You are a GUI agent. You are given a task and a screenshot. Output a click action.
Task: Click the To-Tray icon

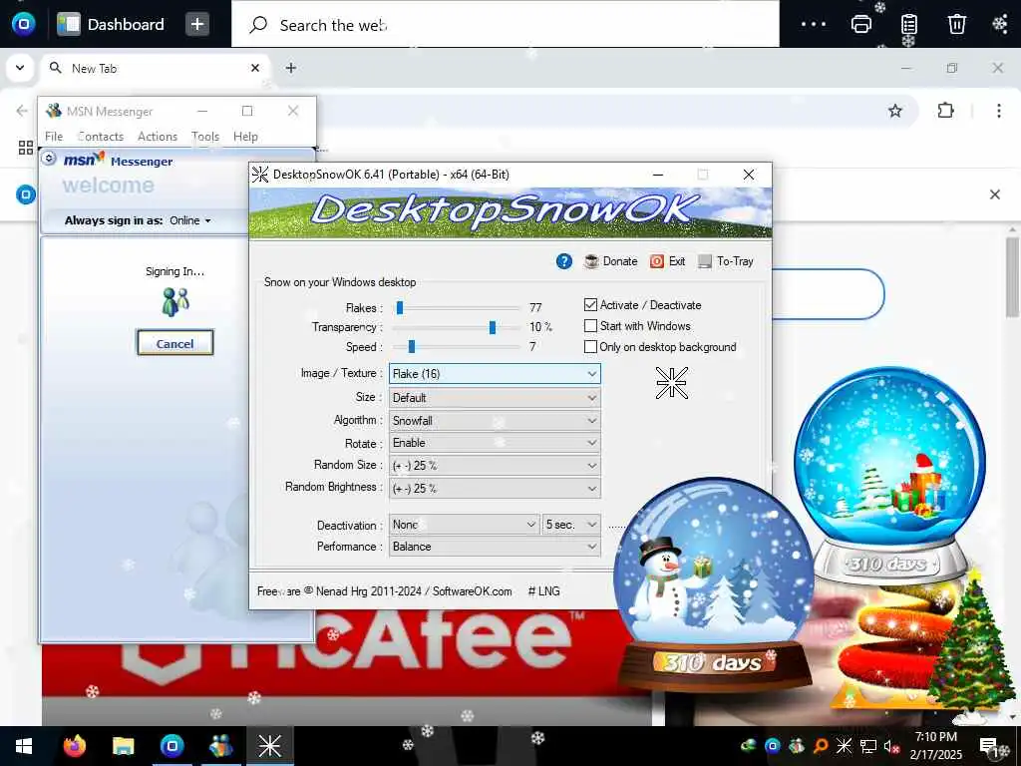pos(705,261)
